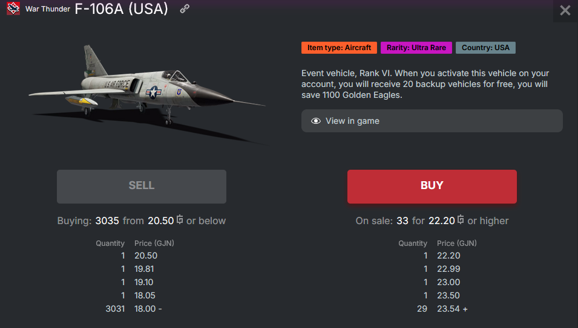Screen dimensions: 578x328
Task: Click the War Thunder game logo icon
Action: (13, 10)
